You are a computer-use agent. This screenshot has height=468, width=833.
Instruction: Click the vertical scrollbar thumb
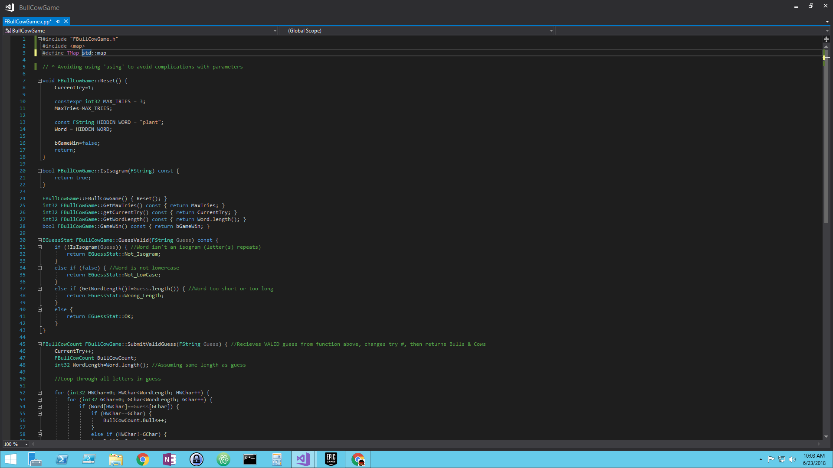tap(826, 136)
